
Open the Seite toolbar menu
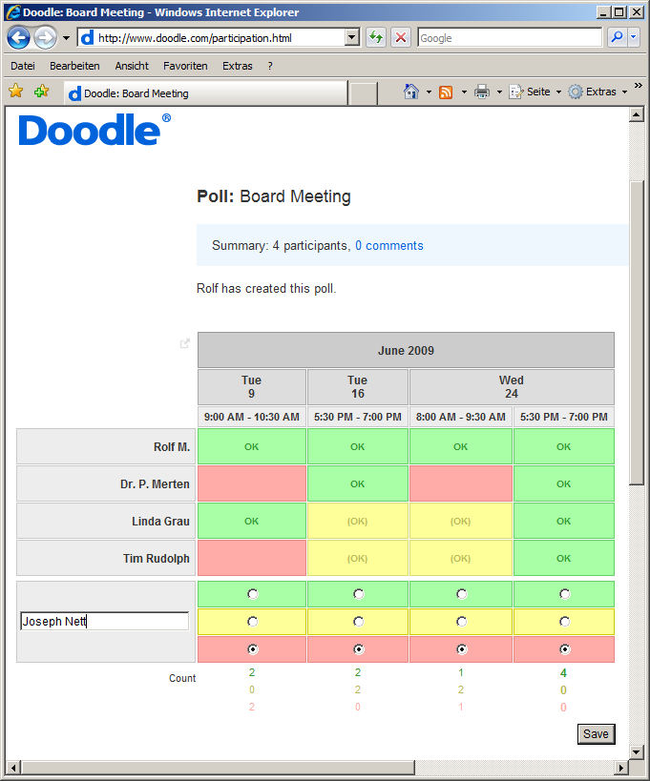tap(535, 92)
